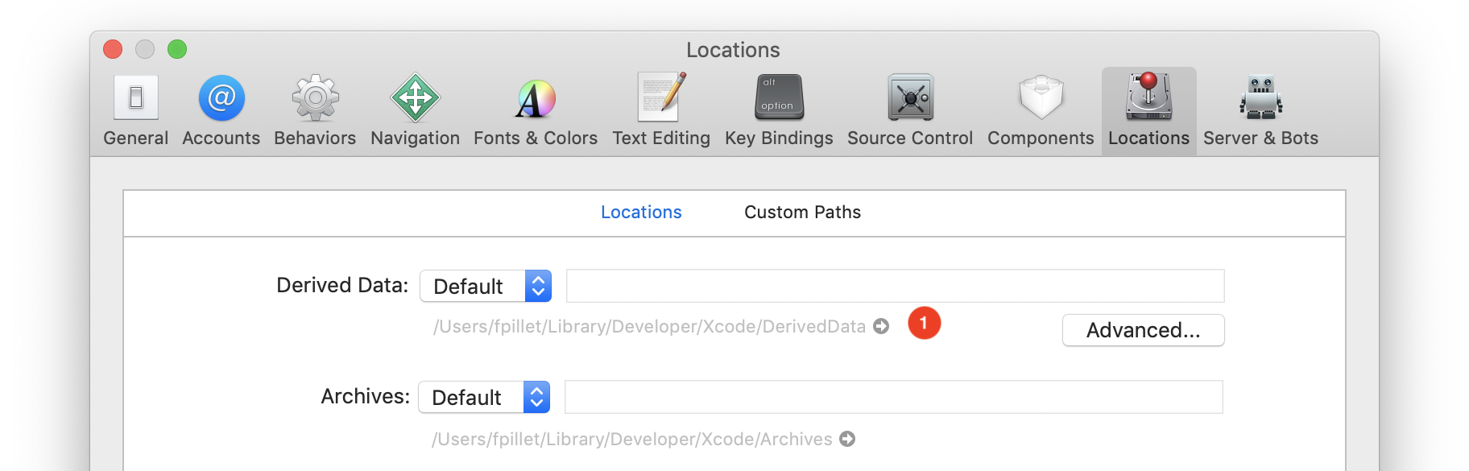Open the Source Control preferences pane
Viewport: 1469px width, 471px height.
pos(910,111)
